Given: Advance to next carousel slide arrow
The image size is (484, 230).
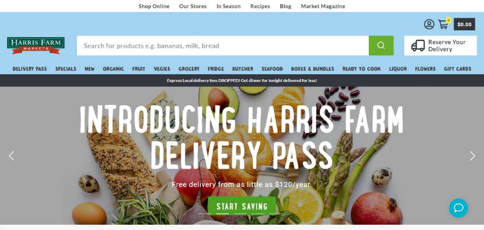Looking at the screenshot, I should 472,156.
